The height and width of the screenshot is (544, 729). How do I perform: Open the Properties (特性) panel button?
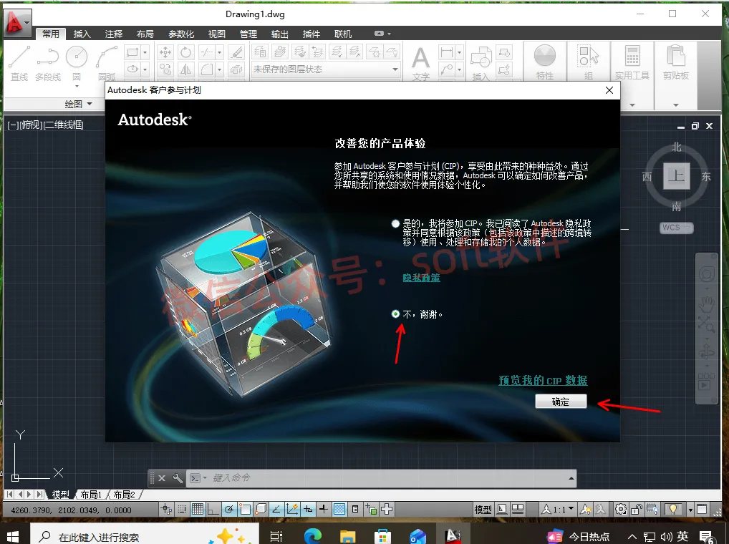click(x=545, y=62)
